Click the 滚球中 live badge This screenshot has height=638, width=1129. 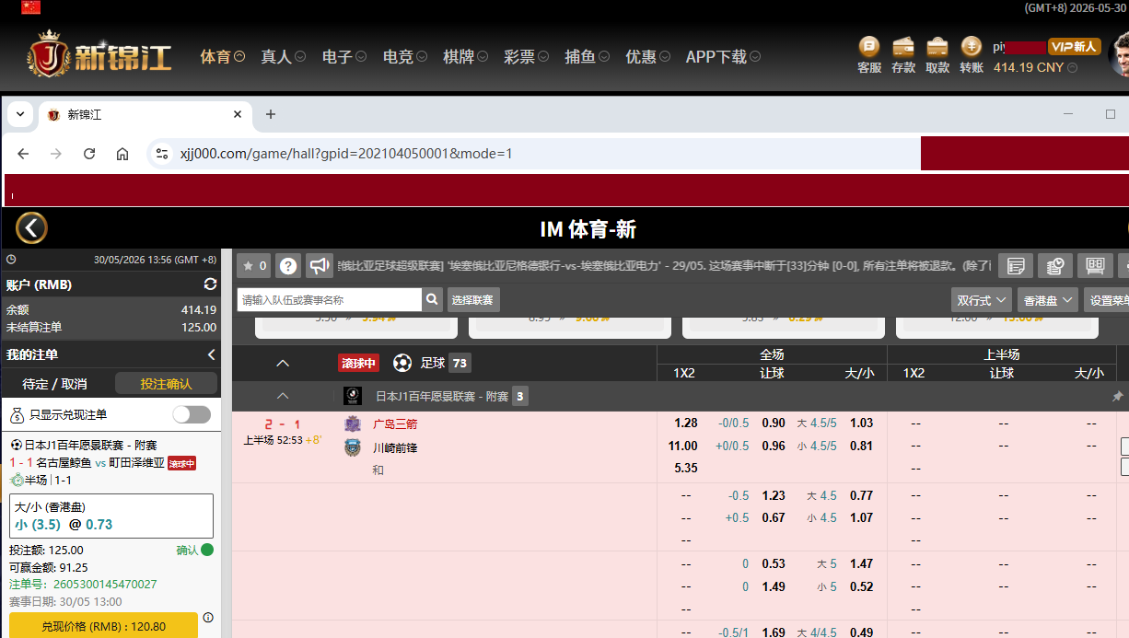(x=359, y=363)
